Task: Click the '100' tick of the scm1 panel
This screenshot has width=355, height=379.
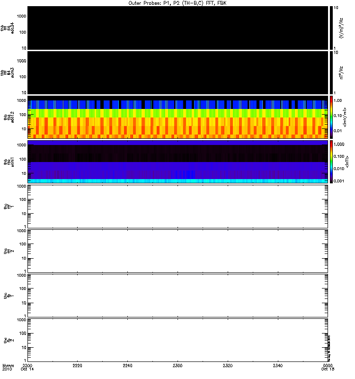Action: 23,159
